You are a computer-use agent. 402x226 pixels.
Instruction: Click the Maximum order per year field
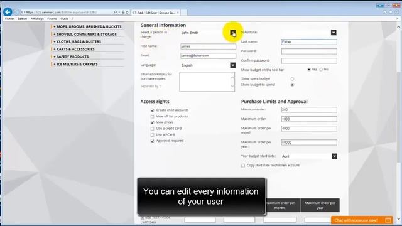point(309,143)
